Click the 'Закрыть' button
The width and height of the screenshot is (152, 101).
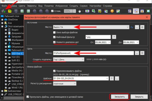click(x=139, y=96)
